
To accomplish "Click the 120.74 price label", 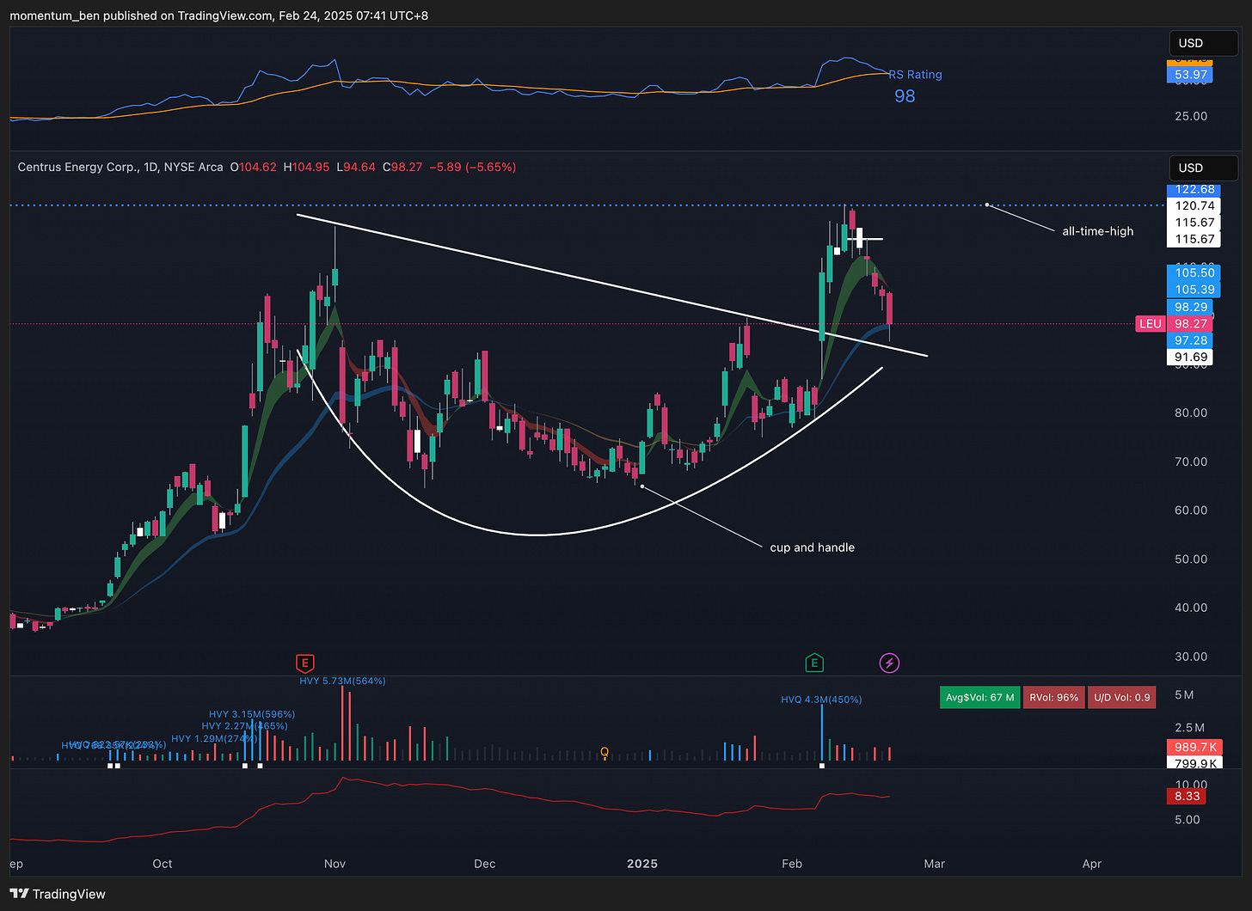I will pyautogui.click(x=1195, y=205).
